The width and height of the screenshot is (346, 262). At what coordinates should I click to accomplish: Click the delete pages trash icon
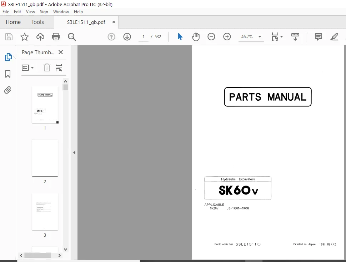pyautogui.click(x=47, y=67)
